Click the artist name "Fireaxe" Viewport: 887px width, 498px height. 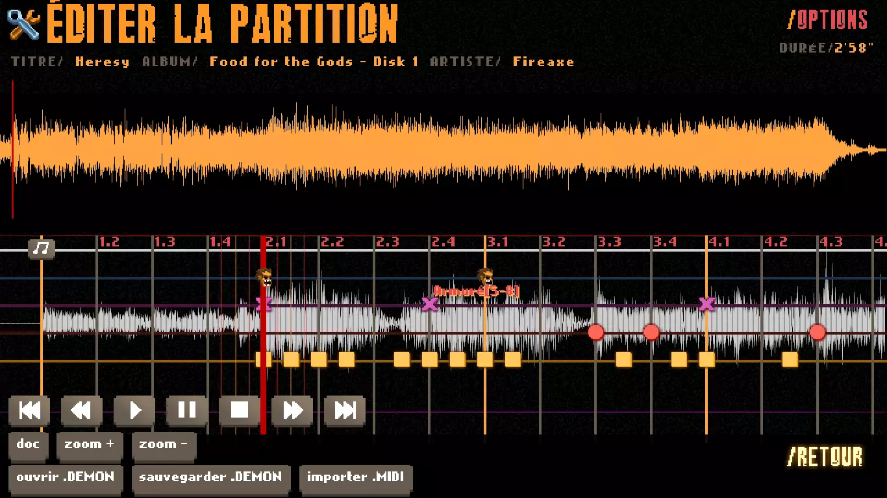544,62
